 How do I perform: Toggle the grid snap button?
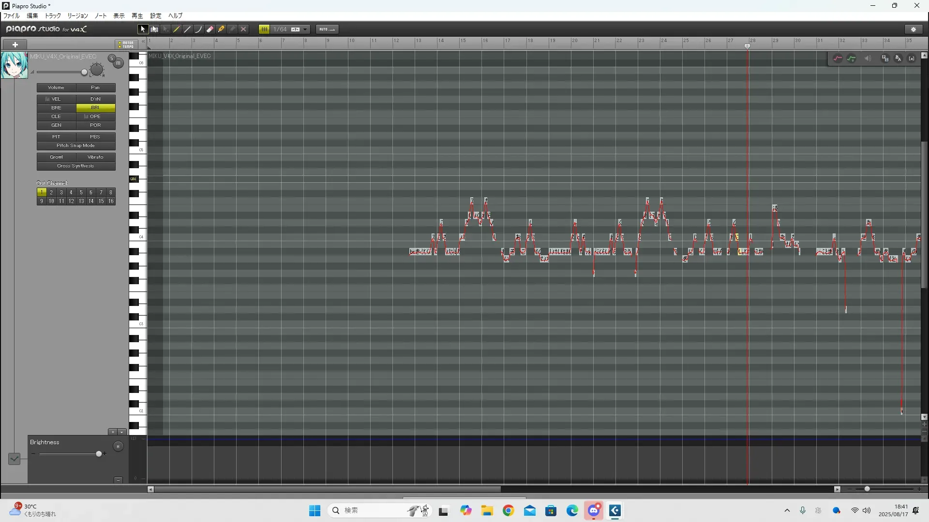tap(264, 29)
